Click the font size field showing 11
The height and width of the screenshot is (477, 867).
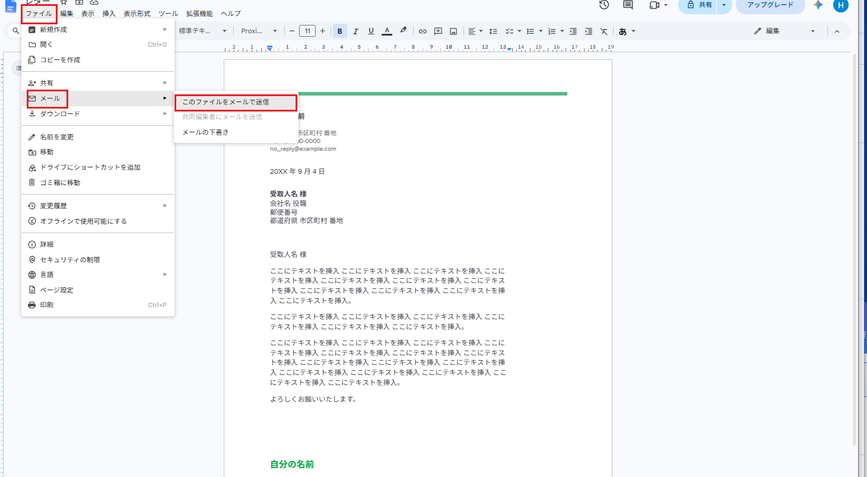307,31
